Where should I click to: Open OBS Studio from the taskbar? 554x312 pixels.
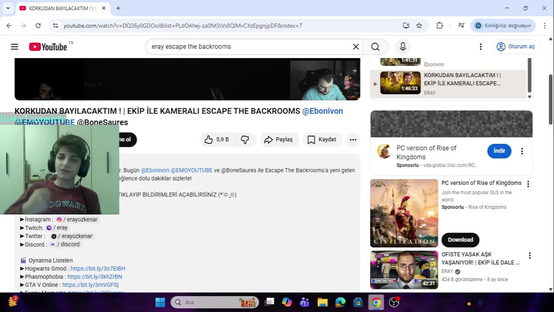click(394, 302)
